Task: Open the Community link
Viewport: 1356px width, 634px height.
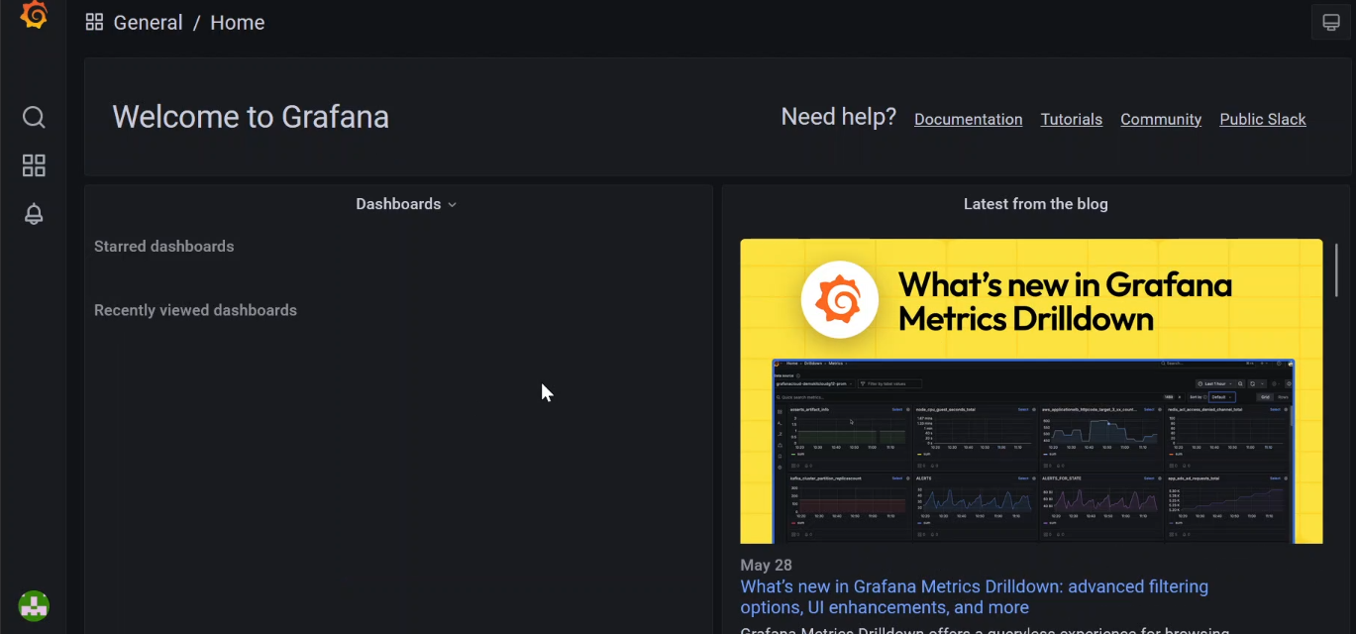Action: 1160,119
